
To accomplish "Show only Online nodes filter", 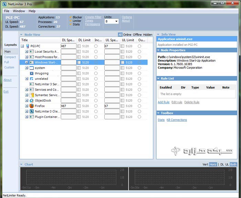I will [127, 35].
